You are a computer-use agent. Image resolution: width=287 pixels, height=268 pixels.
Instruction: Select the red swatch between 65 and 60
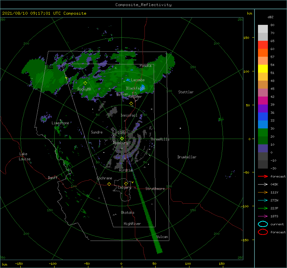pyautogui.click(x=263, y=45)
